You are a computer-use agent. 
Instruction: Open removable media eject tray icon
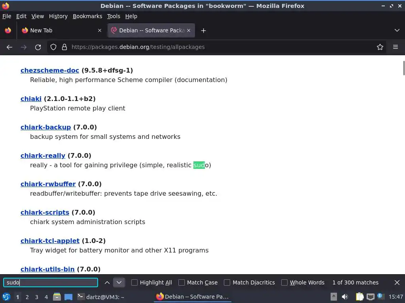tap(334, 297)
